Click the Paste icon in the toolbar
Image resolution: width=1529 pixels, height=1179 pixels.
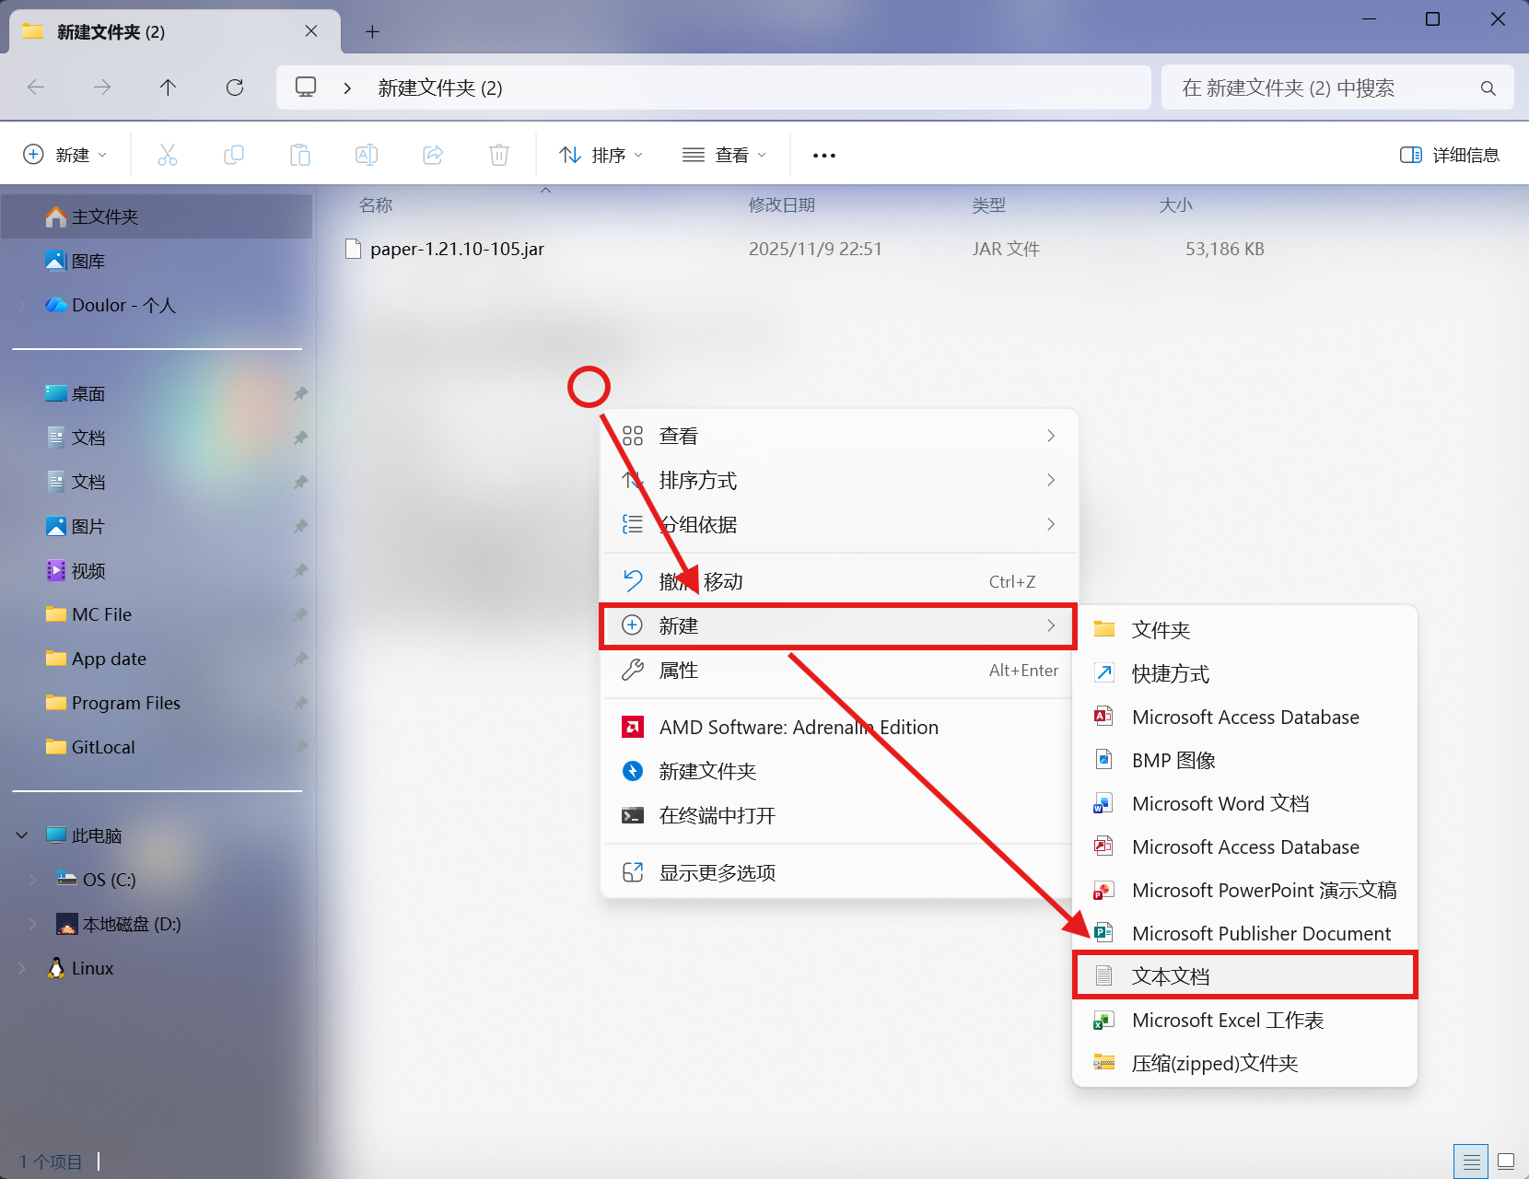tap(300, 154)
